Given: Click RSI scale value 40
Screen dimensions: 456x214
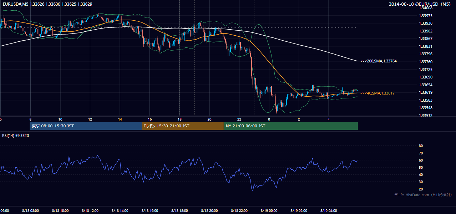Looking at the screenshot, I should (421, 174).
